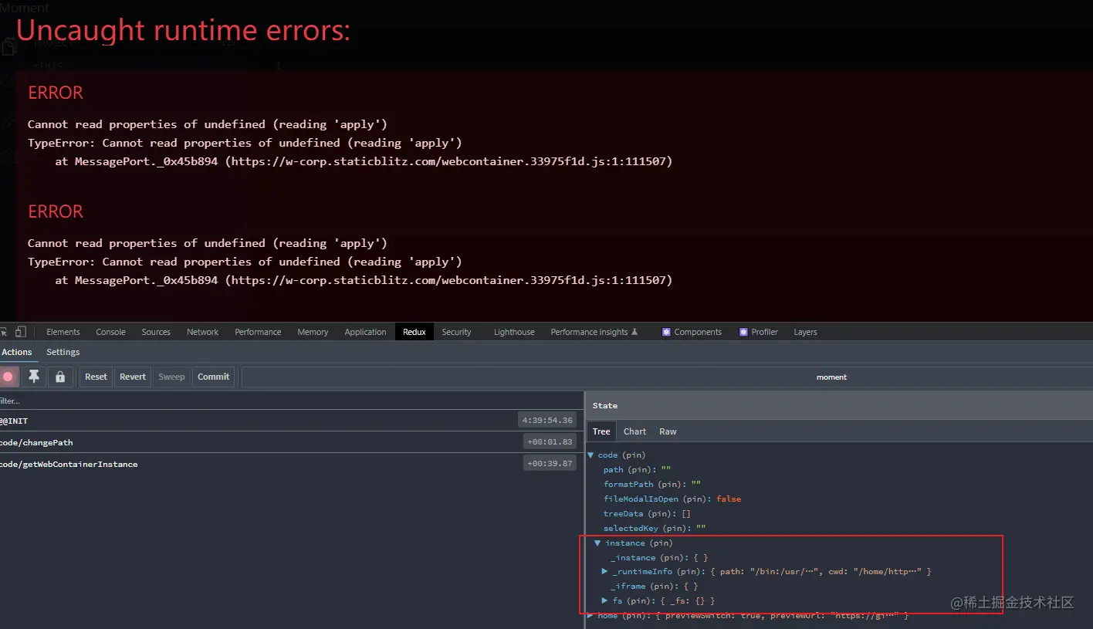Collapse the code node in state tree
This screenshot has width=1093, height=629.
591,455
